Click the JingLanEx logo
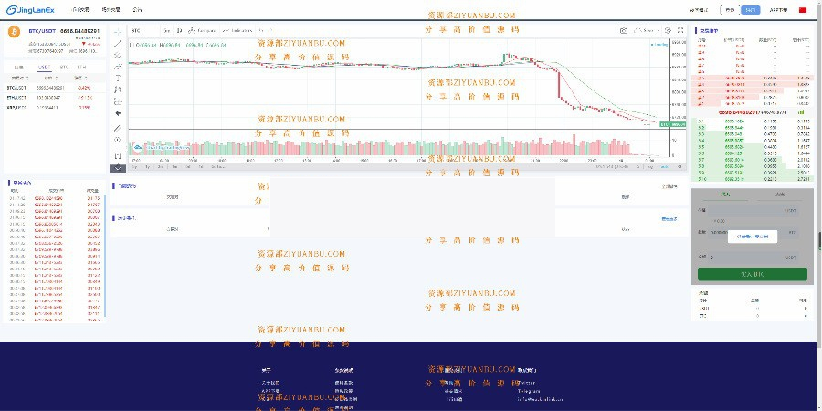Viewport: 822px width, 411px height. (x=31, y=10)
